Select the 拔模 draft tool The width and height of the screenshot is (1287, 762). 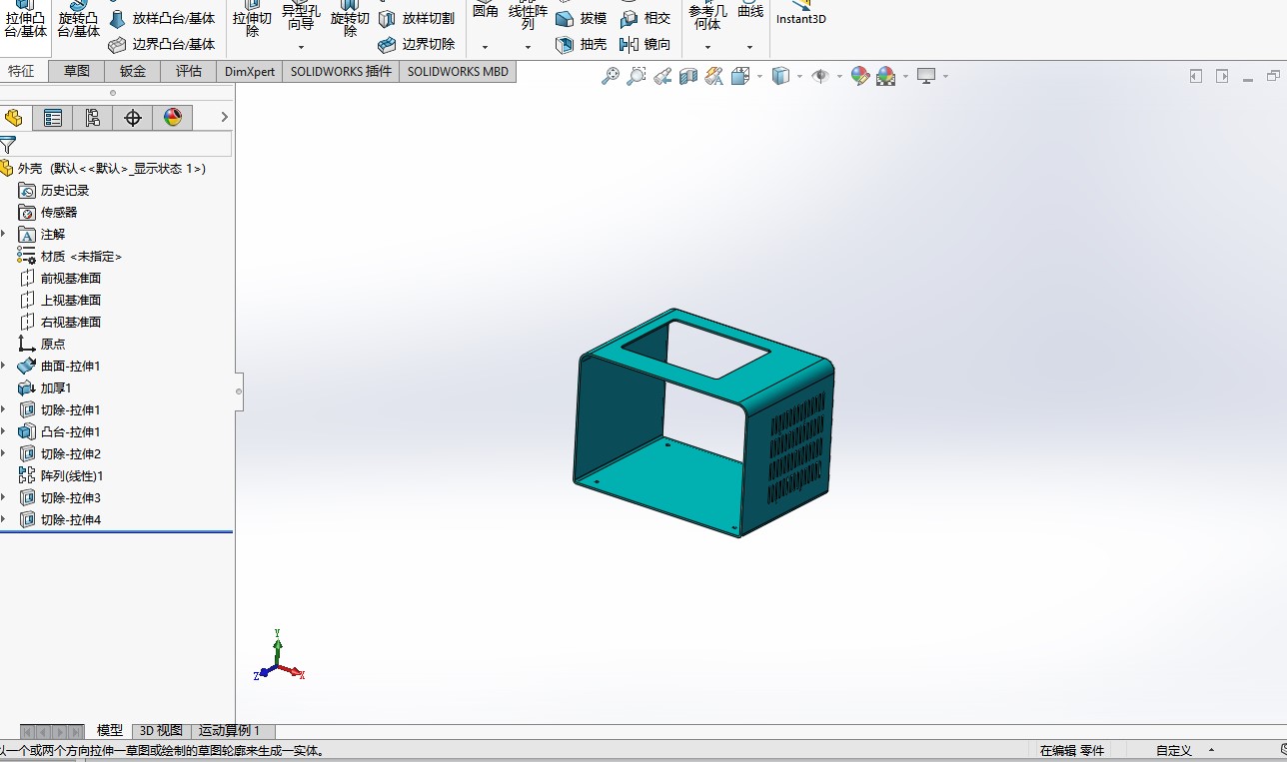click(582, 18)
